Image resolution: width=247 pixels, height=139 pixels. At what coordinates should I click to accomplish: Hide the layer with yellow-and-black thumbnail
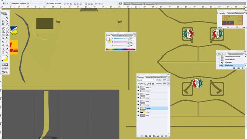pyautogui.click(x=138, y=112)
